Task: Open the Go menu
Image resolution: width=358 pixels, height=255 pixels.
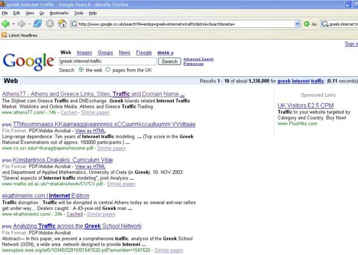Action: tap(42, 13)
